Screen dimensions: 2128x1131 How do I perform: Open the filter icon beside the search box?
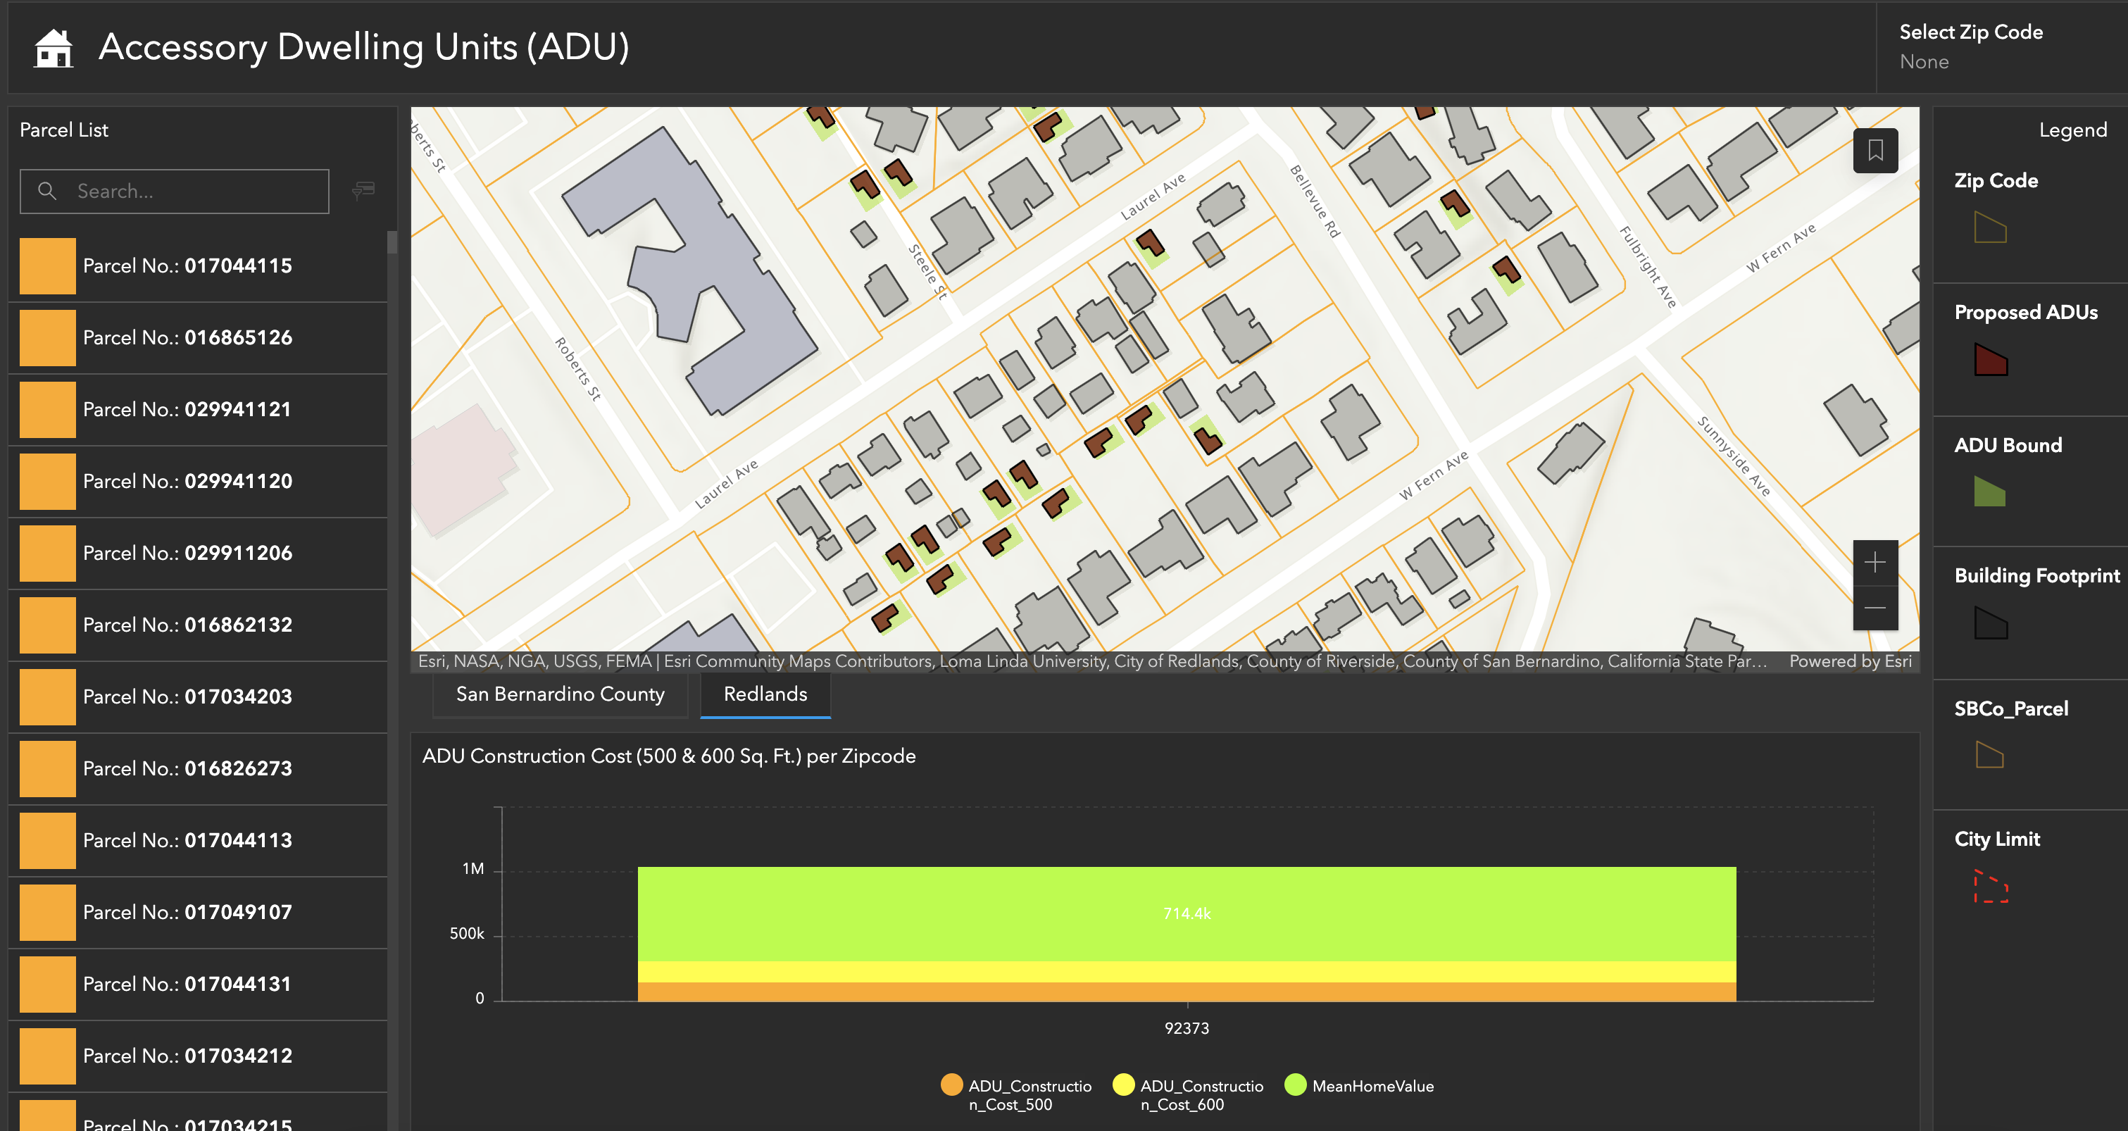(x=363, y=191)
